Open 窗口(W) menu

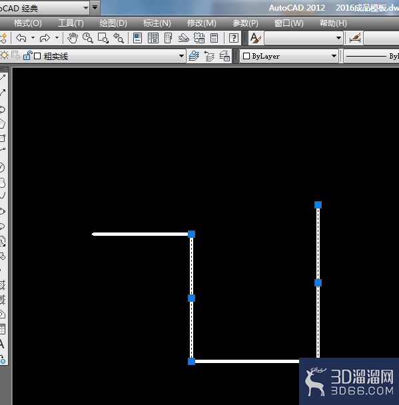(288, 23)
